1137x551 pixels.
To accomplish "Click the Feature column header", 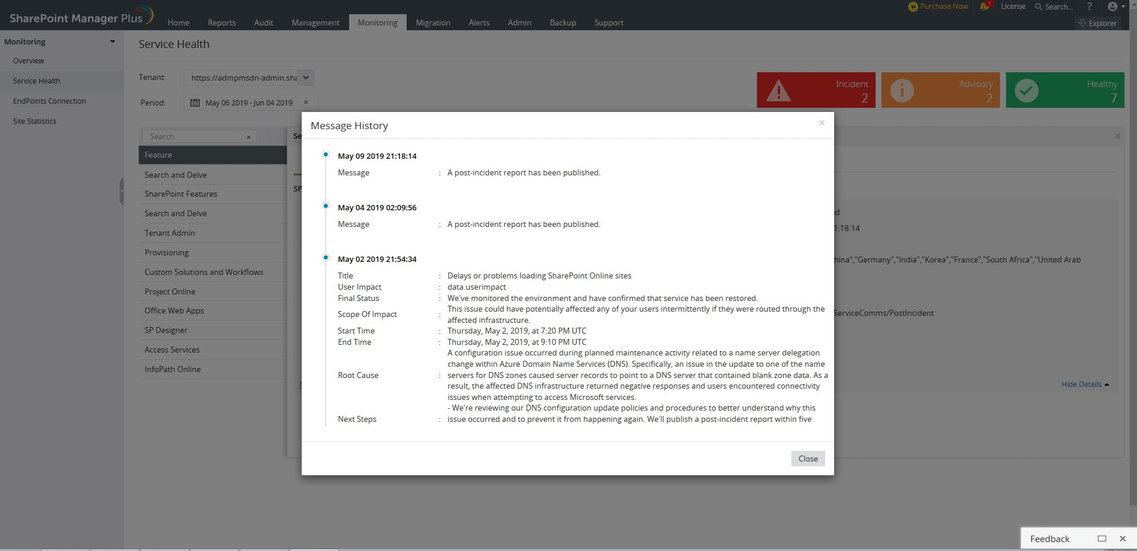I will (x=213, y=155).
